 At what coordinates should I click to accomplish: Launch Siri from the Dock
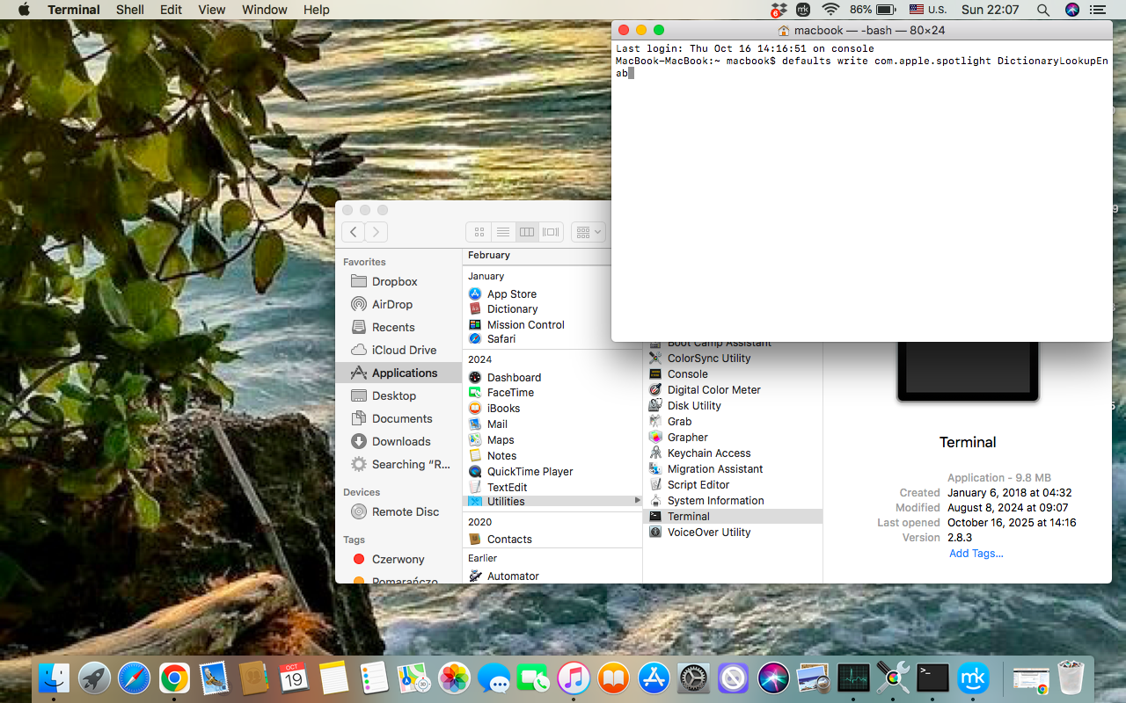click(771, 678)
